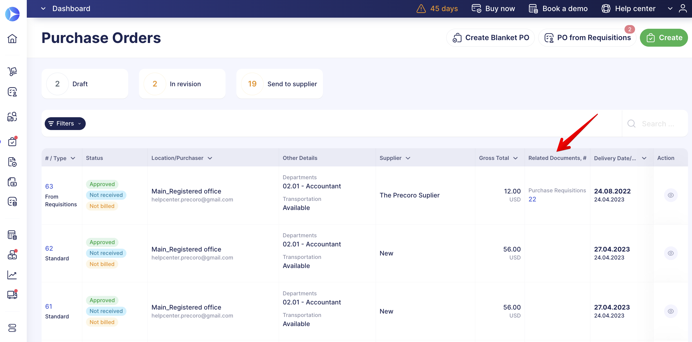Viewport: 692px width, 342px height.
Task: Select the Warehouse requests sidebar icon
Action: click(12, 71)
